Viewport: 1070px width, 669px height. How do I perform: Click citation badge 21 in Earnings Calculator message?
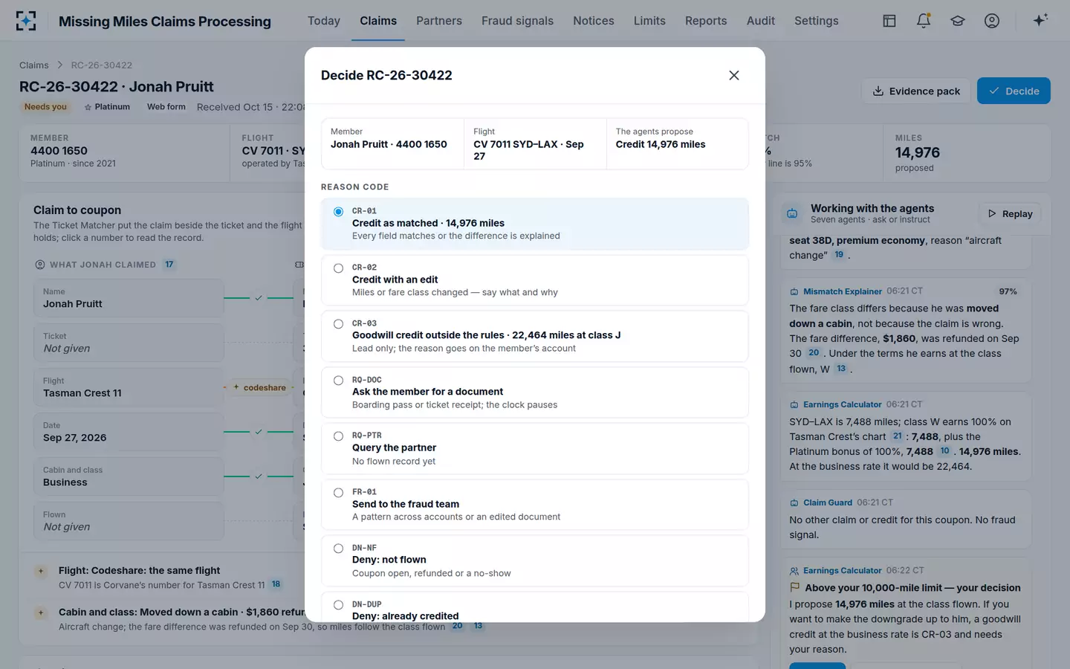pyautogui.click(x=898, y=436)
